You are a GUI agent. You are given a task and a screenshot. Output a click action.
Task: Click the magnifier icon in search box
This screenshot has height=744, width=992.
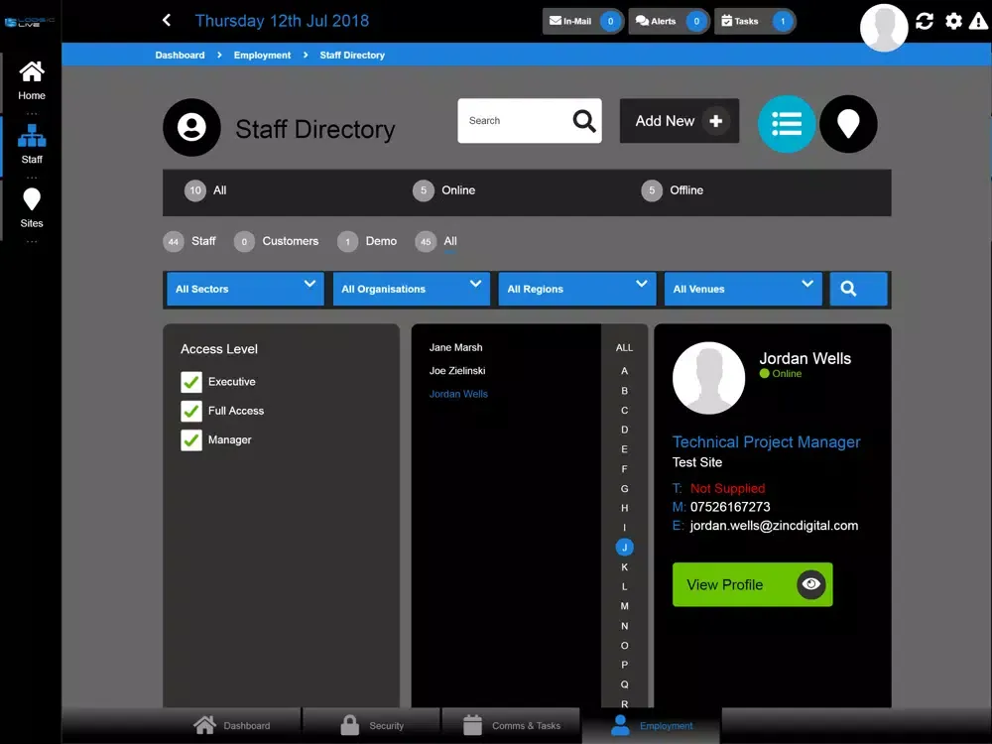pyautogui.click(x=584, y=120)
